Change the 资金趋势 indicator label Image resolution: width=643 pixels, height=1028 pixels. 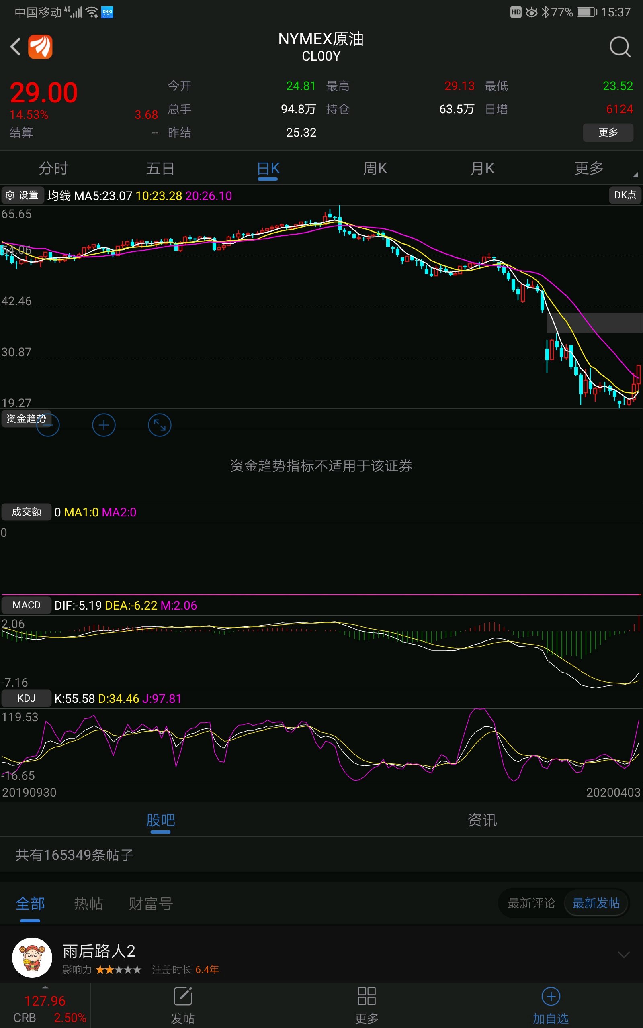coord(27,418)
